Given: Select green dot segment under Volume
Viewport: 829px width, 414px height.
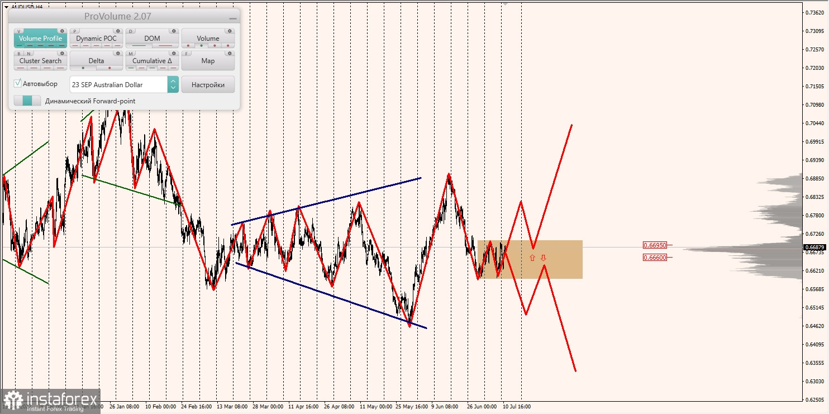Looking at the screenshot, I should pyautogui.click(x=201, y=45).
